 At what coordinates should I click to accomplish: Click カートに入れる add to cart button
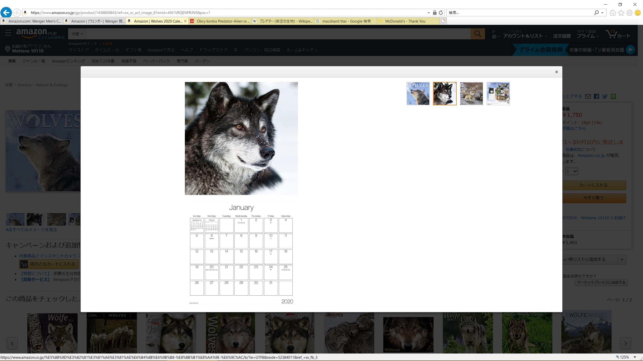(594, 185)
